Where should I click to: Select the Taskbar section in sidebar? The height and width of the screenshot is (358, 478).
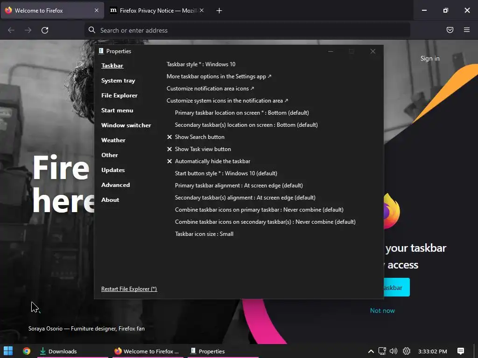click(x=112, y=66)
